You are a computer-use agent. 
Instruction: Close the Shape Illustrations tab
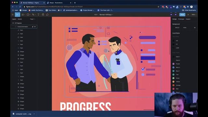(x=71, y=3)
